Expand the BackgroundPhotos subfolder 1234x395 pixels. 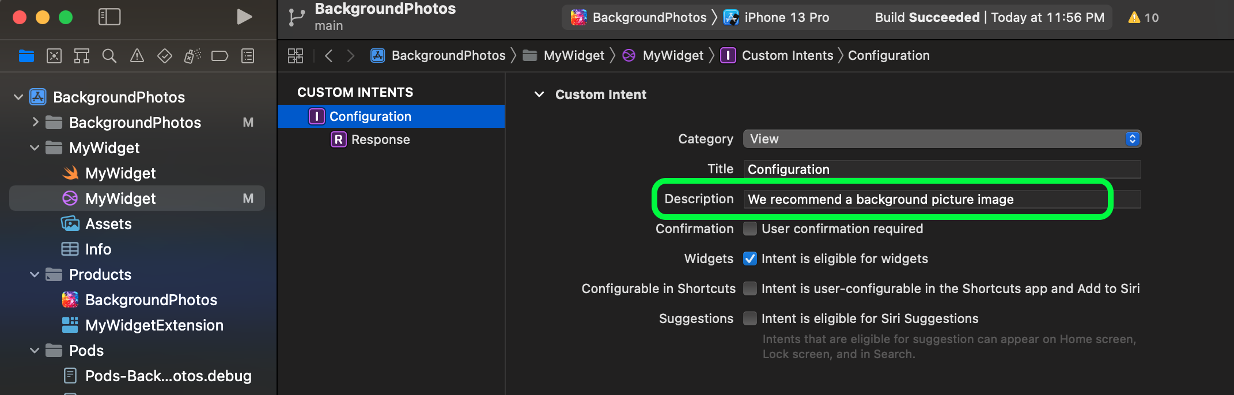coord(35,122)
